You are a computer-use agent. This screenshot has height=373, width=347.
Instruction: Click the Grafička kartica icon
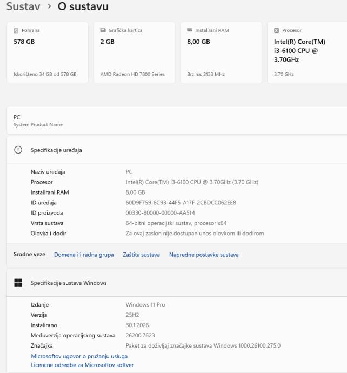(103, 31)
